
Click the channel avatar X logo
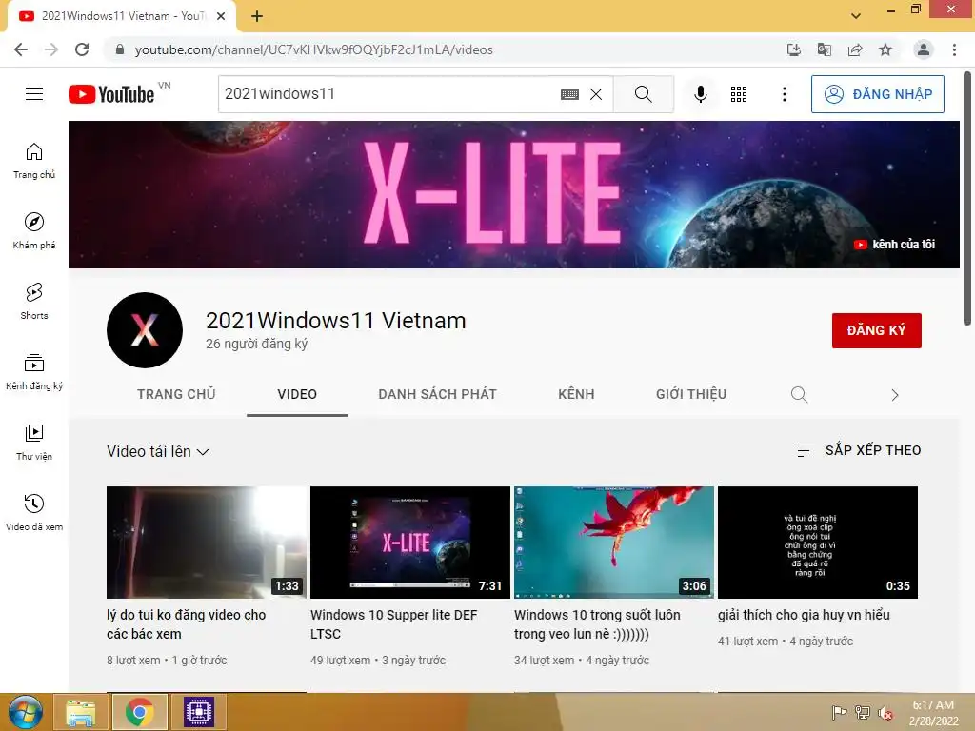click(x=145, y=330)
